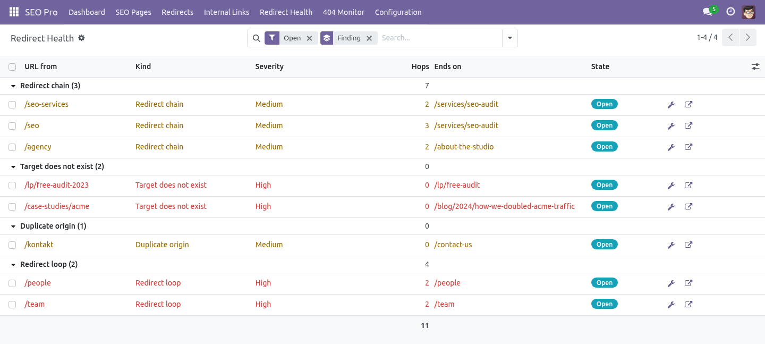Toggle the select-all header checkbox
The image size is (765, 344).
[12, 67]
